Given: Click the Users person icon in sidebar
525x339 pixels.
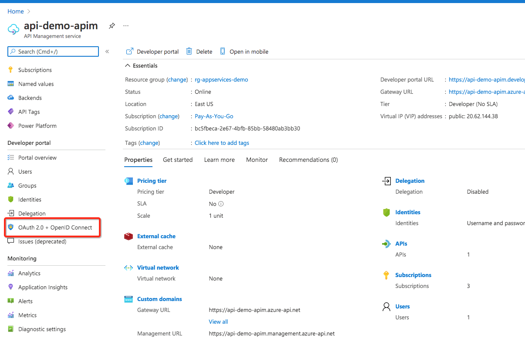Looking at the screenshot, I should pos(11,171).
